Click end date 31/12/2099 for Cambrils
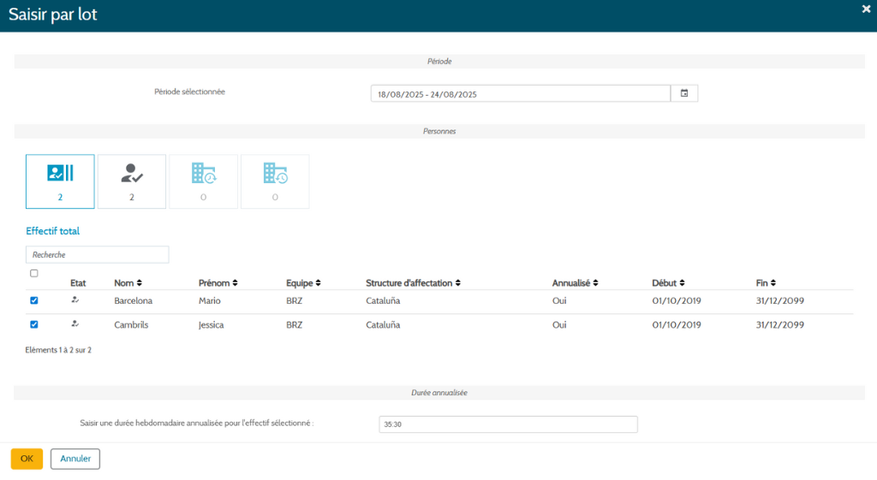This screenshot has width=877, height=480. pos(779,324)
